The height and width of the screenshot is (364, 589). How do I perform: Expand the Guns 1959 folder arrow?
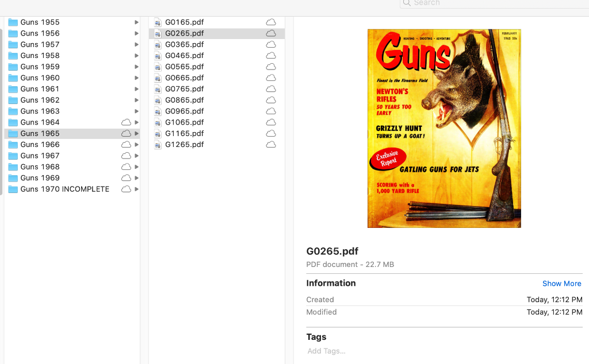coord(137,67)
